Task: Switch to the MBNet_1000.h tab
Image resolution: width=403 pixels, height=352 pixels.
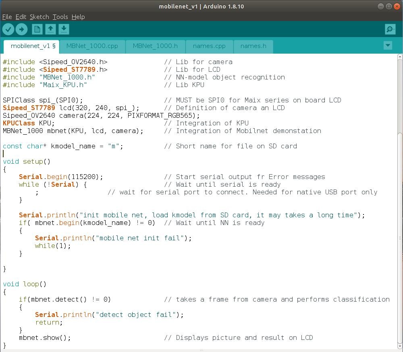Action: [156, 46]
